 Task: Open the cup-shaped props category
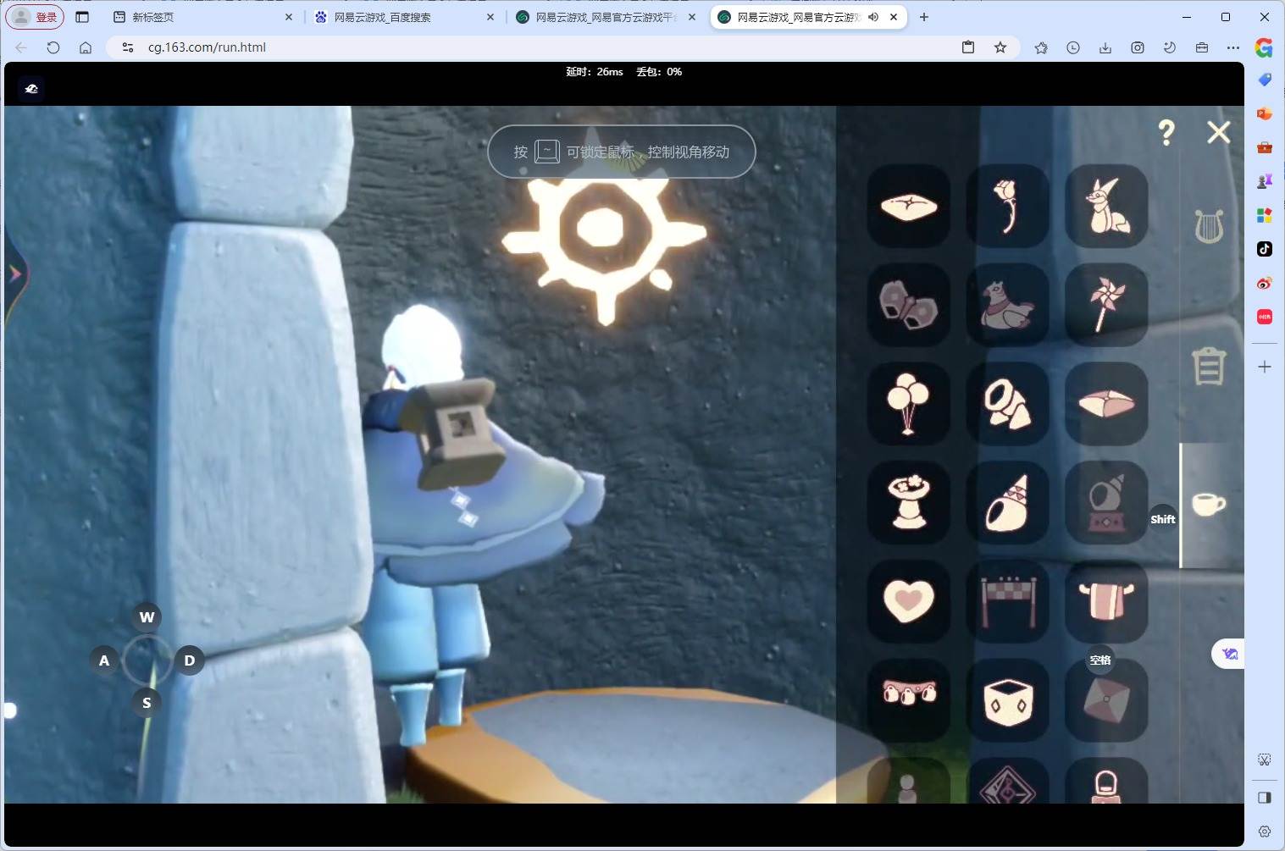coord(1209,505)
